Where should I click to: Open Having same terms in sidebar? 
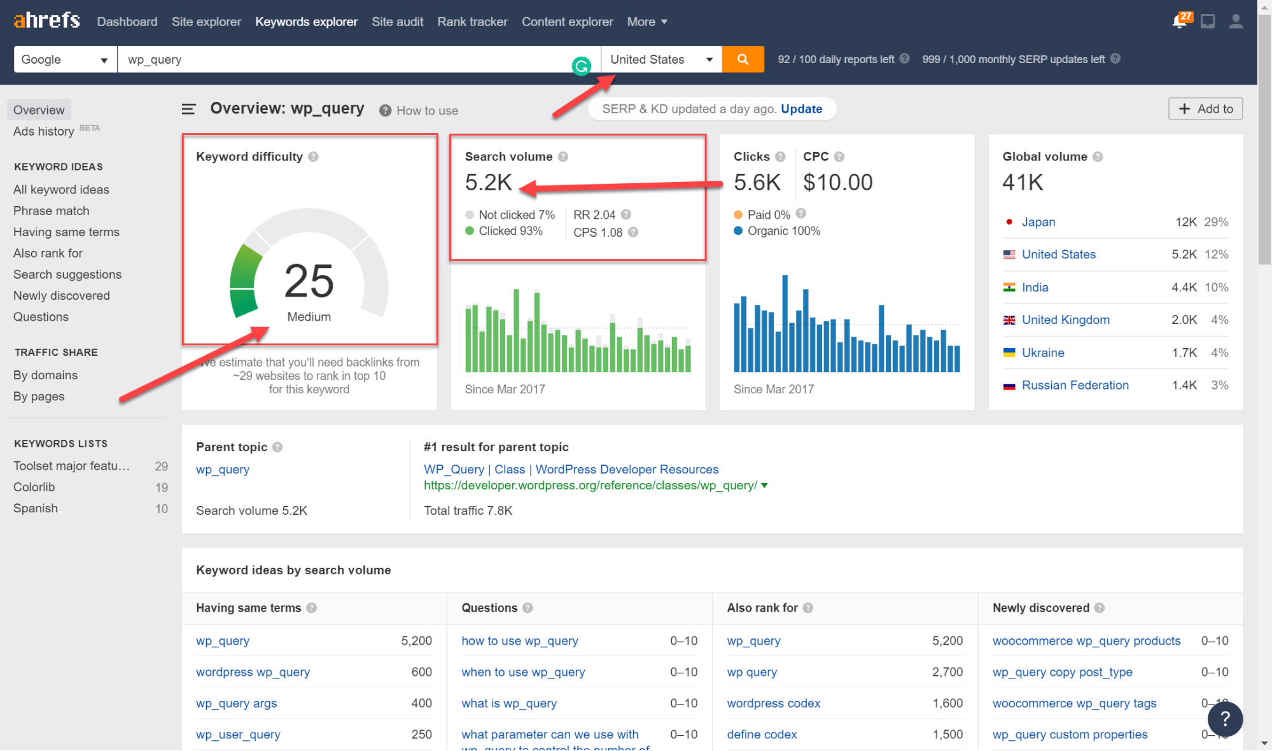[x=66, y=232]
